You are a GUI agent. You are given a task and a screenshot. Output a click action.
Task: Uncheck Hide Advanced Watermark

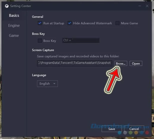tap(70, 23)
